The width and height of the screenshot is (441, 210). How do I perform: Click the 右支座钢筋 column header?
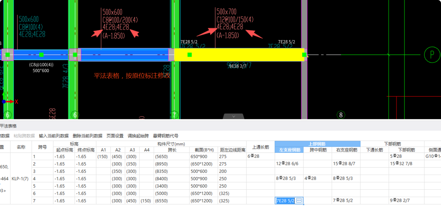click(x=346, y=150)
